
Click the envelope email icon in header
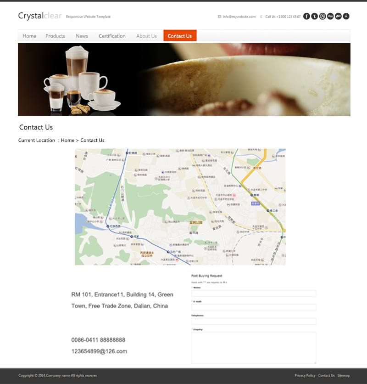[x=219, y=17]
